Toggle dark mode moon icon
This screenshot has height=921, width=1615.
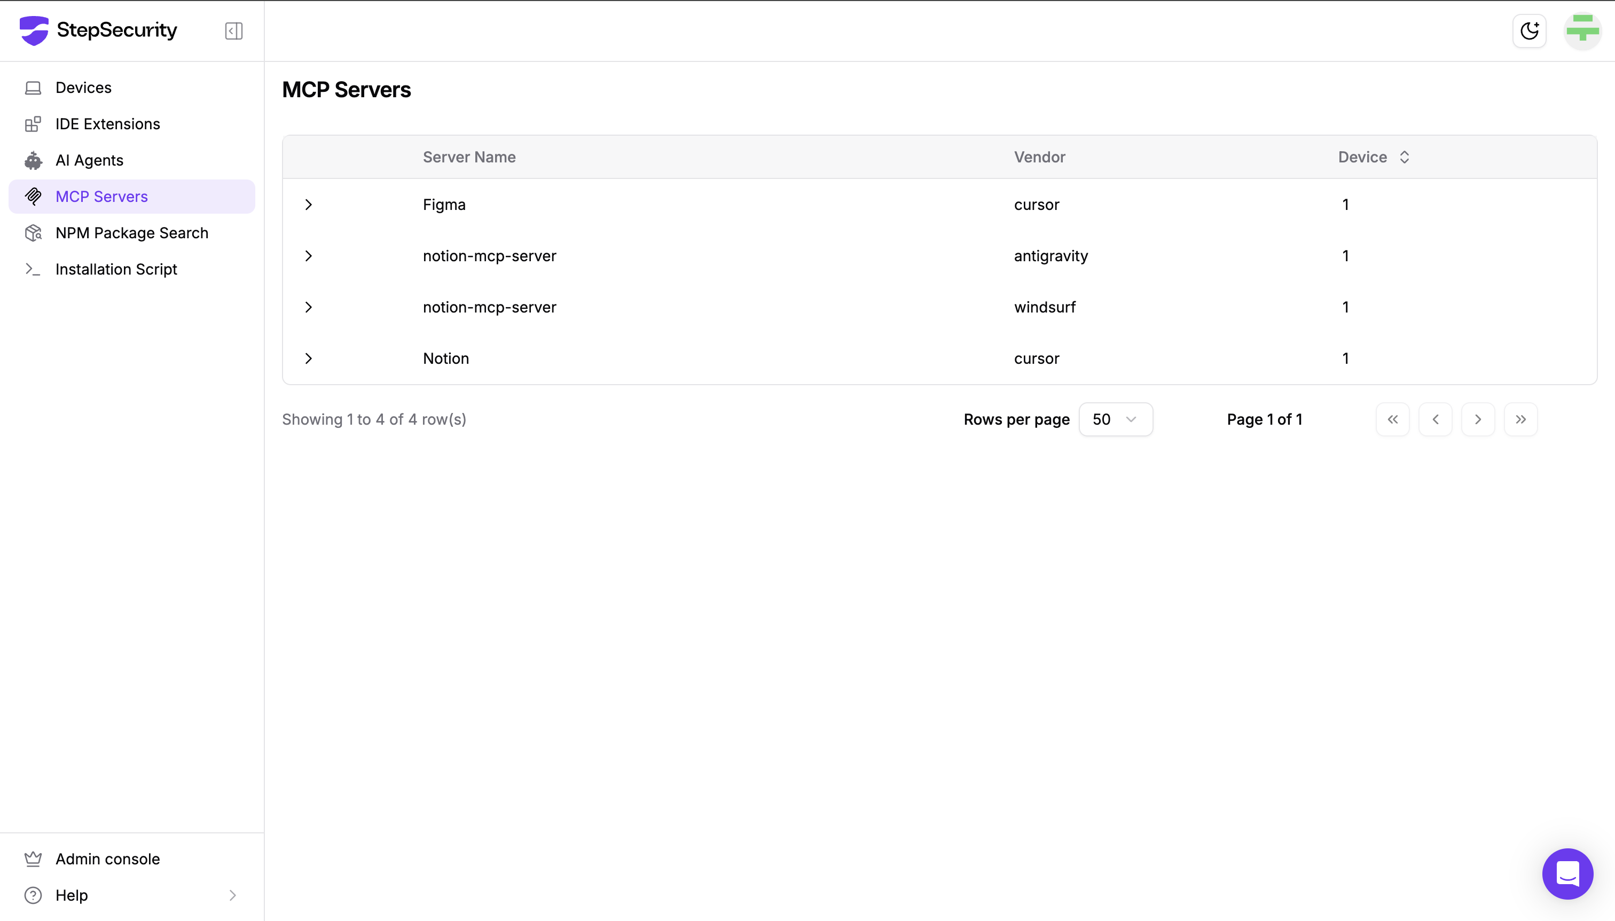pyautogui.click(x=1529, y=31)
